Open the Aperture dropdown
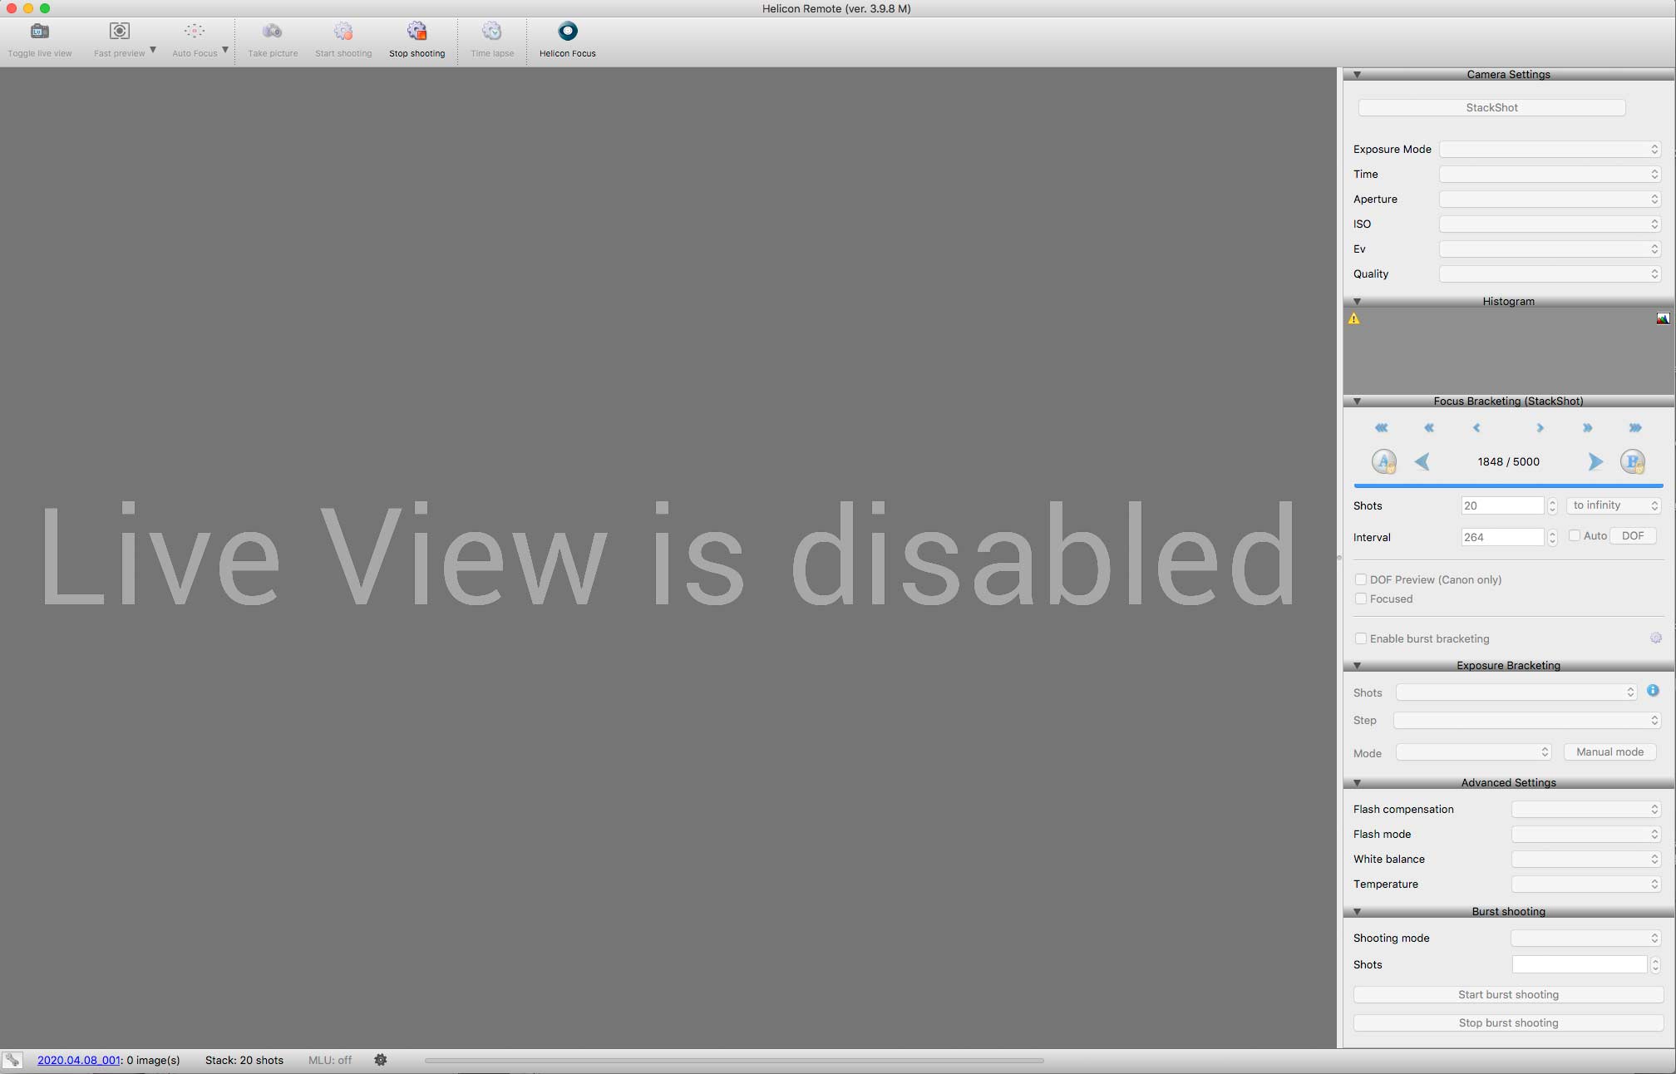1676x1074 pixels. [x=1550, y=199]
